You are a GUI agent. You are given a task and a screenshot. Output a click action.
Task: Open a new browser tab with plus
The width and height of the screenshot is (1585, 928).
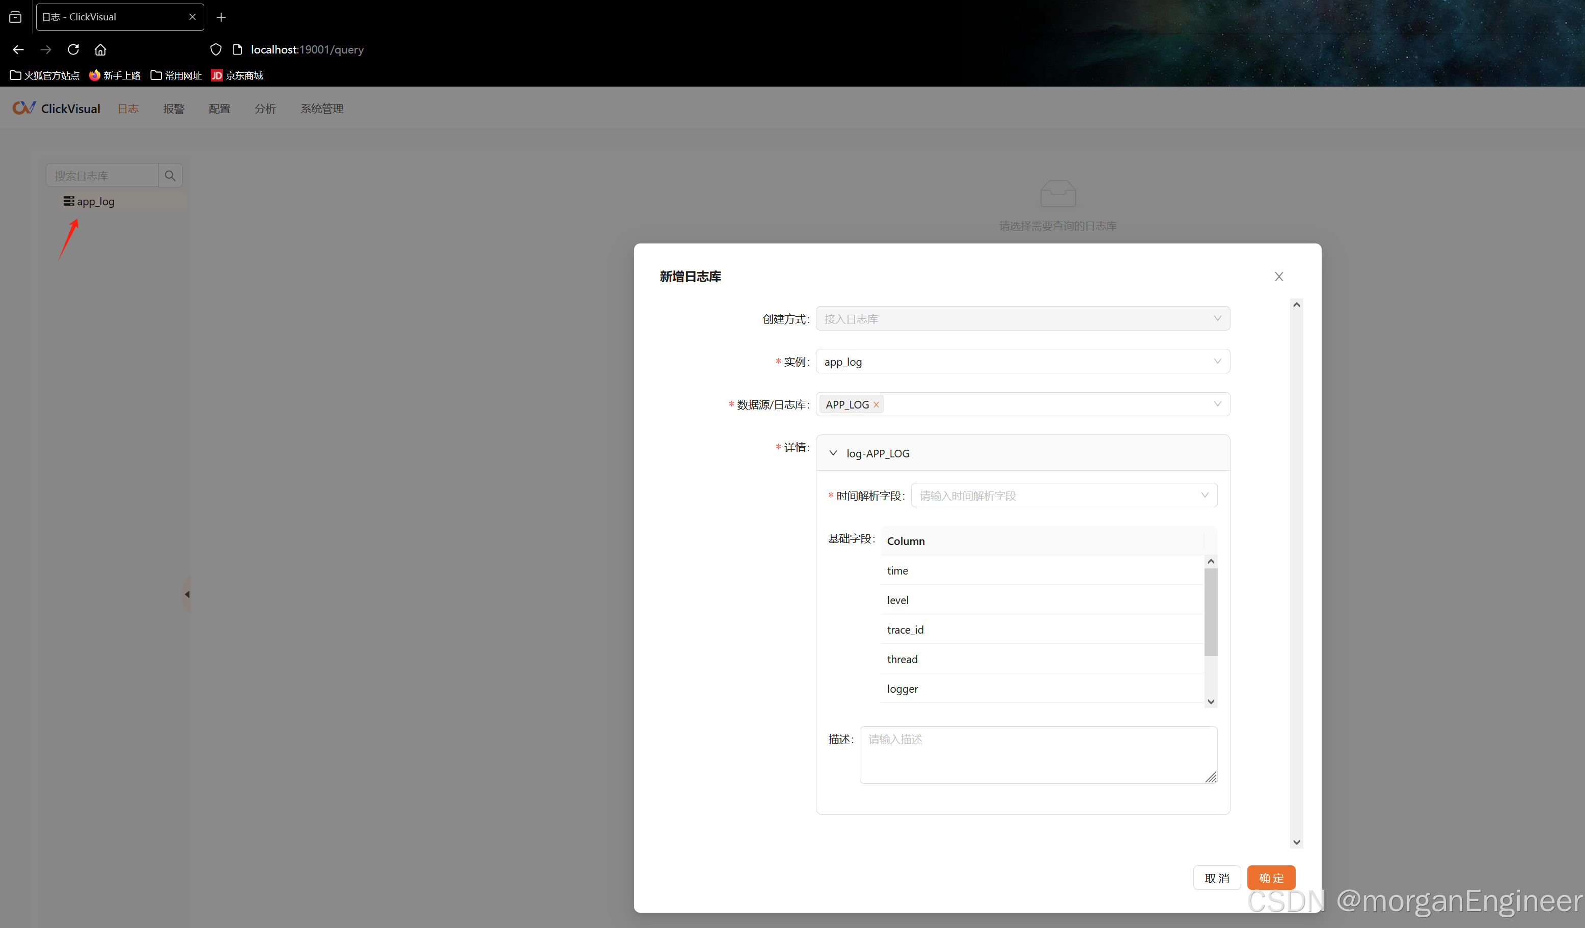point(221,17)
